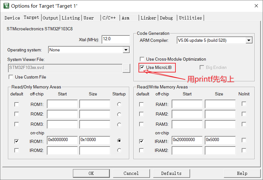Select ROM1 Startup radio button

tap(119, 104)
